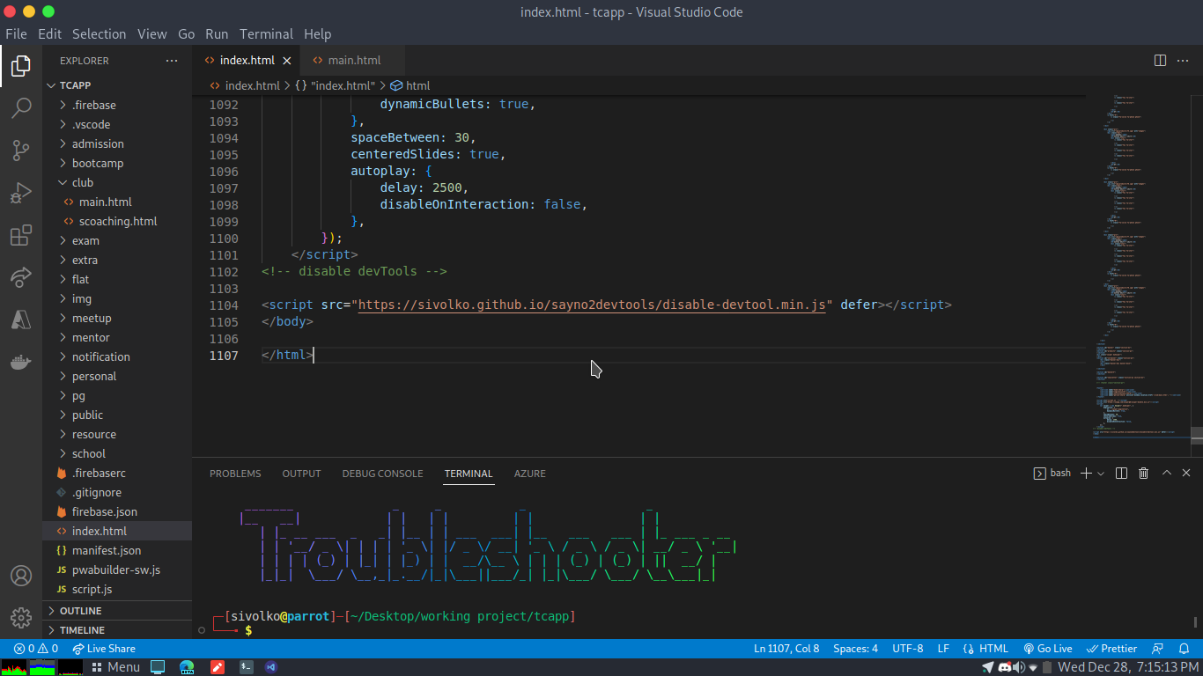Screen dimensions: 1203x676
Task: Create new terminal with plus icon
Action: pos(1086,473)
